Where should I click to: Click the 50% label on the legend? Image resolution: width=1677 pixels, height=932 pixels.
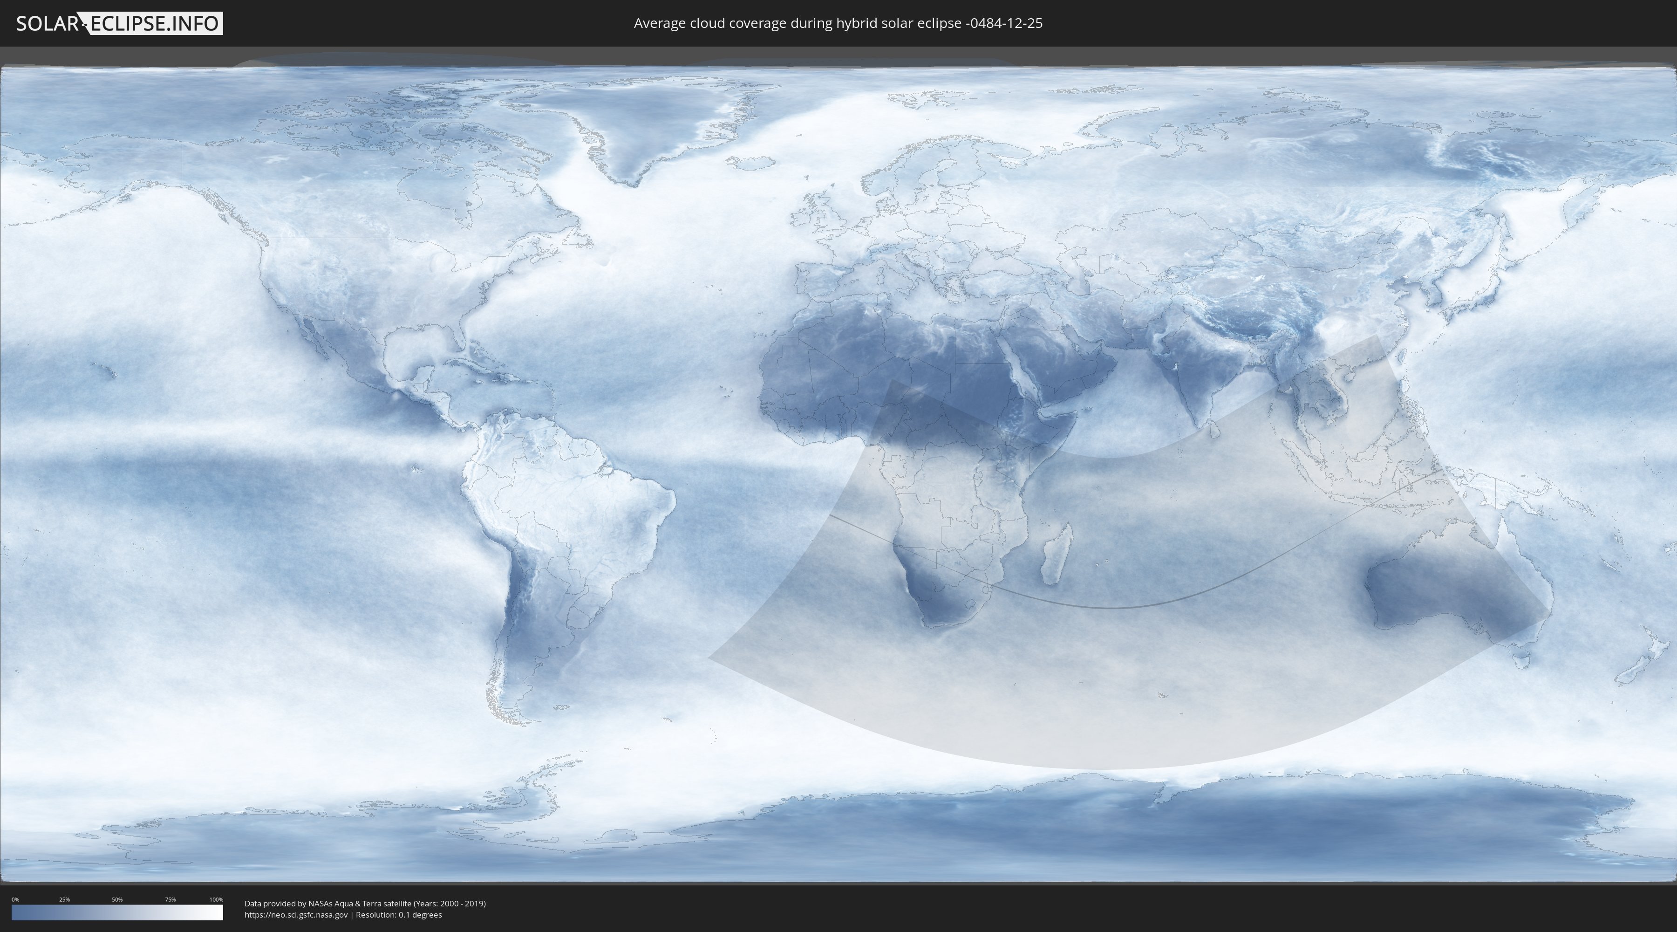tap(117, 899)
